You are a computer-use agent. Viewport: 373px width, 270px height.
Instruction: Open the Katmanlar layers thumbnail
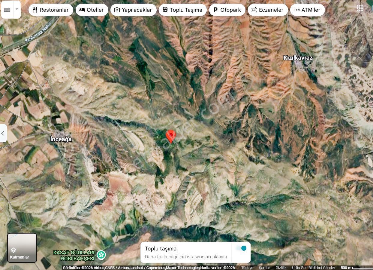pos(22,248)
